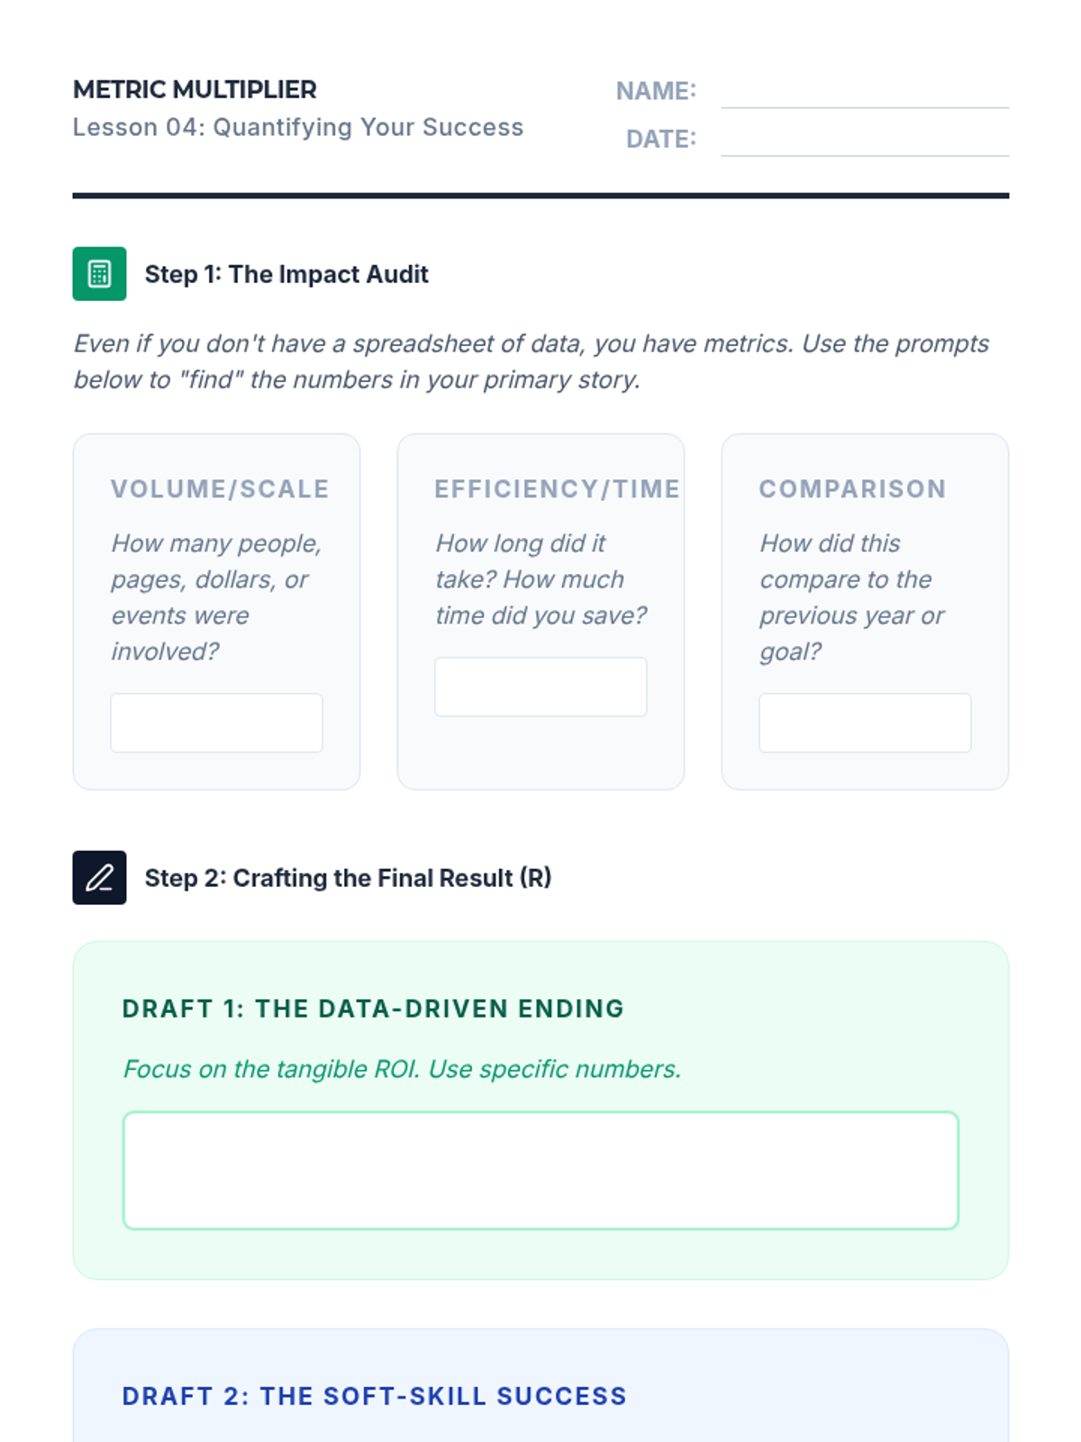
Task: Click the EFFICIENCY/TIME card label
Action: [557, 488]
